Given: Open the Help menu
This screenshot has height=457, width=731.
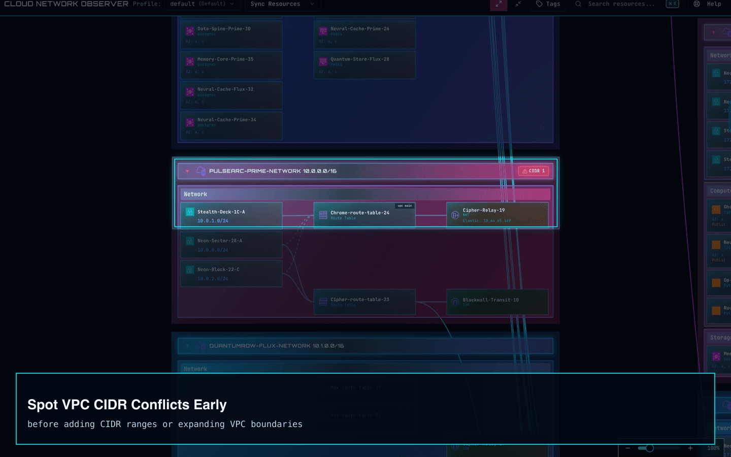Looking at the screenshot, I should (x=708, y=4).
